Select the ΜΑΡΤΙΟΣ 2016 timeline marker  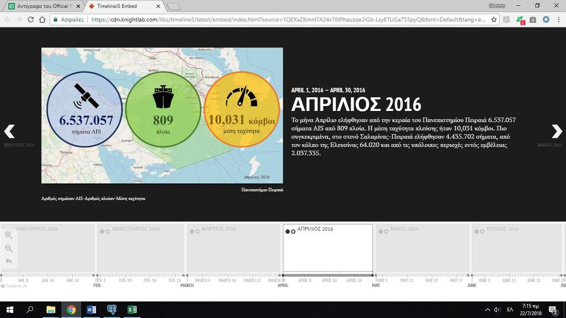tap(233, 248)
